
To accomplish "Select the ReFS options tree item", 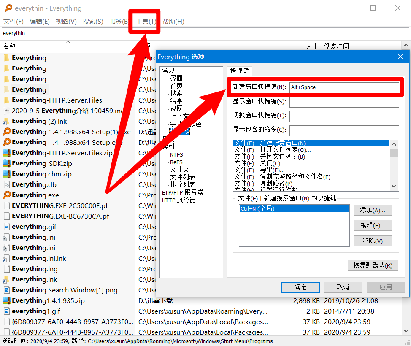I will tap(176, 162).
